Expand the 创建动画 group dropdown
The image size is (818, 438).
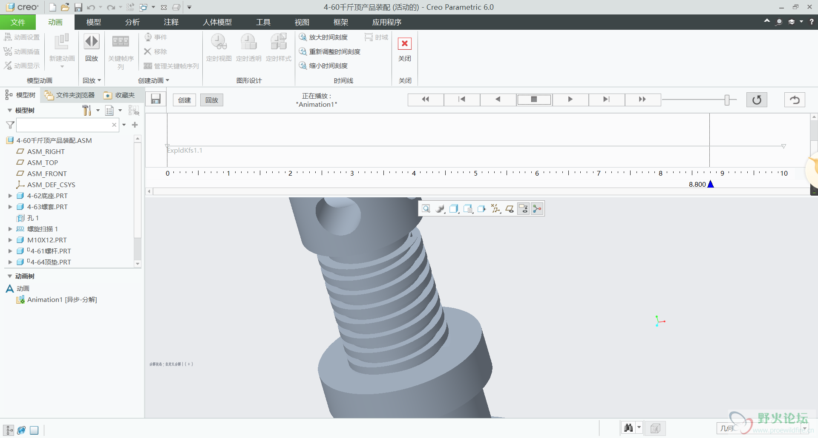154,80
